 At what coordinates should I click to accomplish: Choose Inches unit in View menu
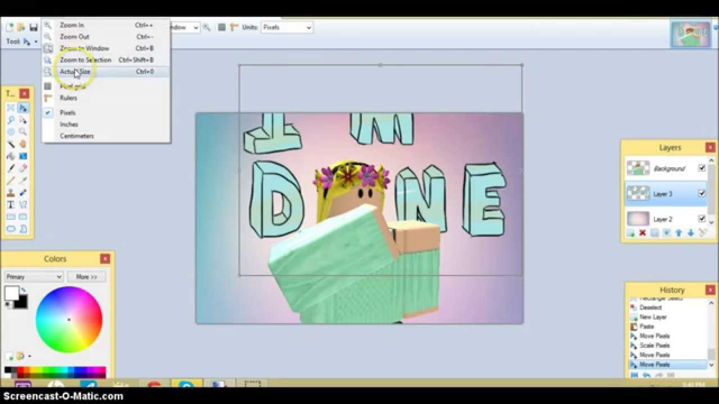(x=106, y=124)
